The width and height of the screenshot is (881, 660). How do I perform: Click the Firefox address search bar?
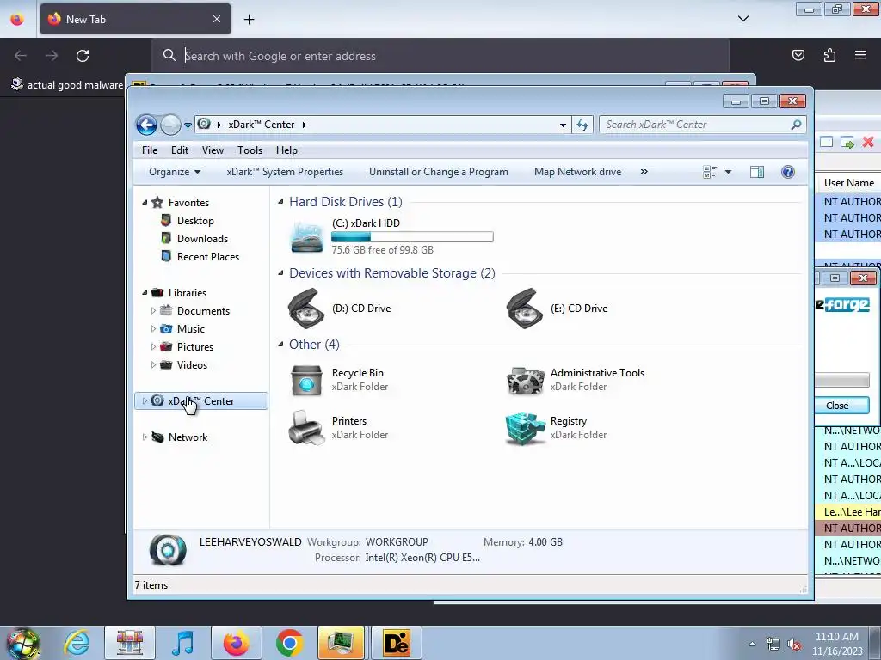click(x=440, y=56)
